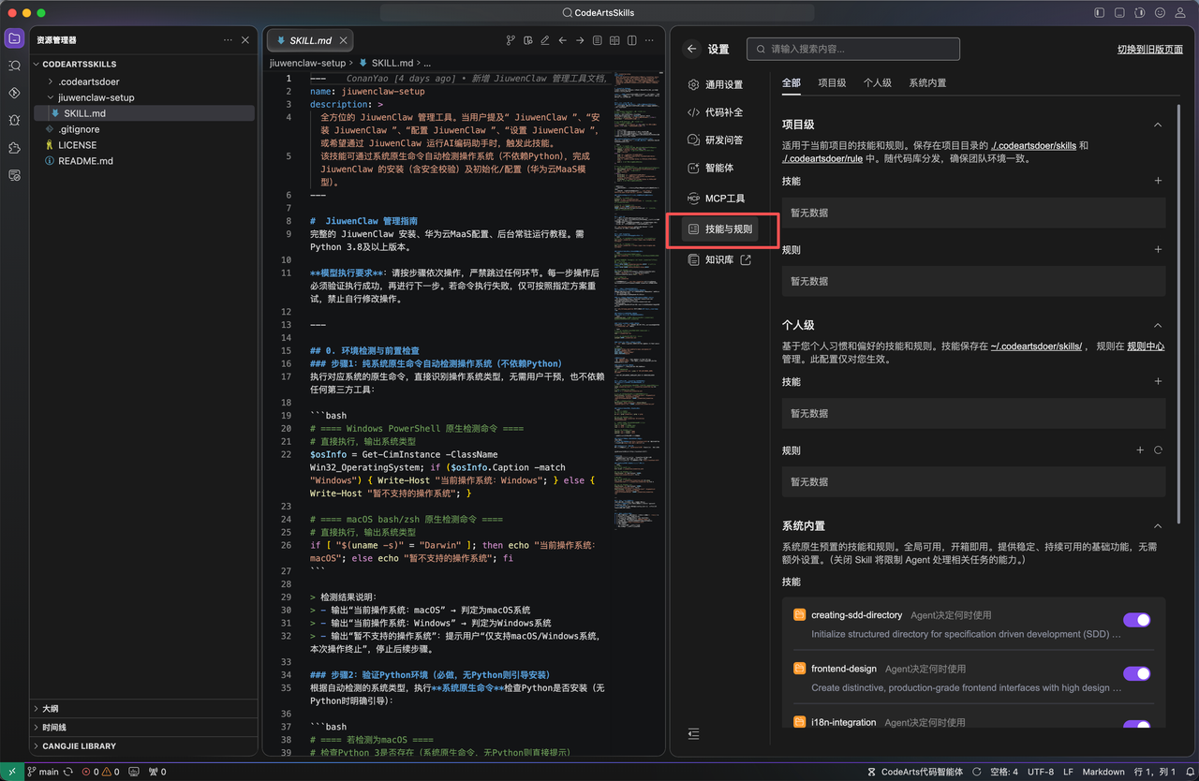Open 研发问答 in settings menu
1199x781 pixels.
(x=716, y=140)
